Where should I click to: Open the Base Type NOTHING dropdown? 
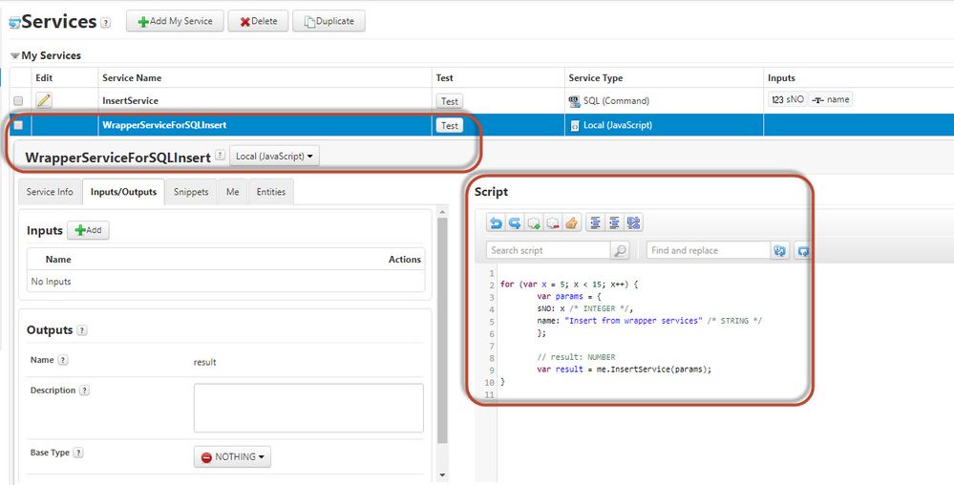[232, 457]
